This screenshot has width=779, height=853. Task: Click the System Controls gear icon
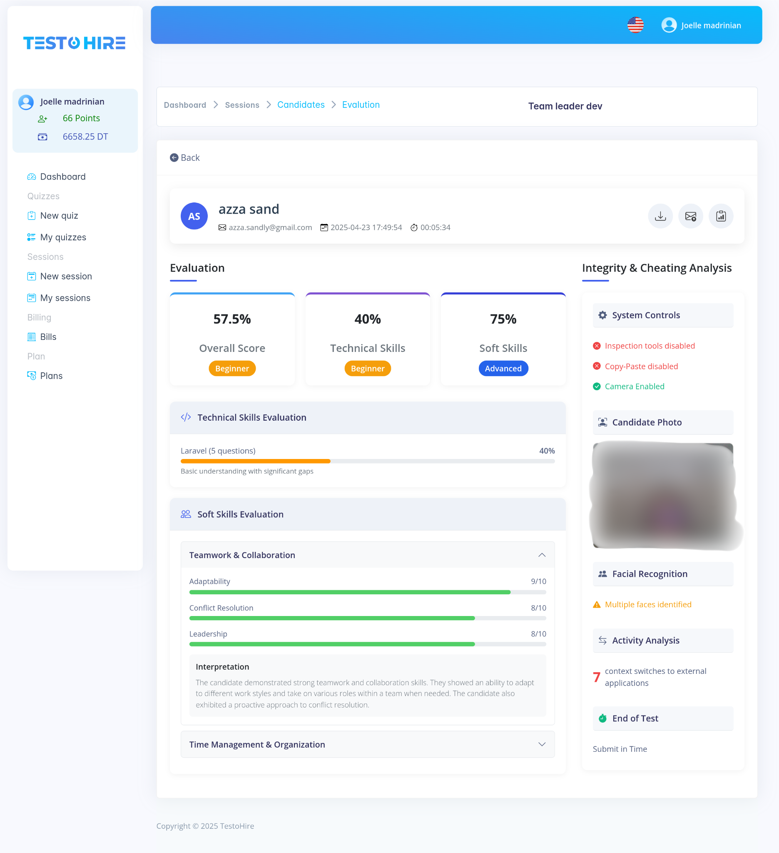point(602,315)
